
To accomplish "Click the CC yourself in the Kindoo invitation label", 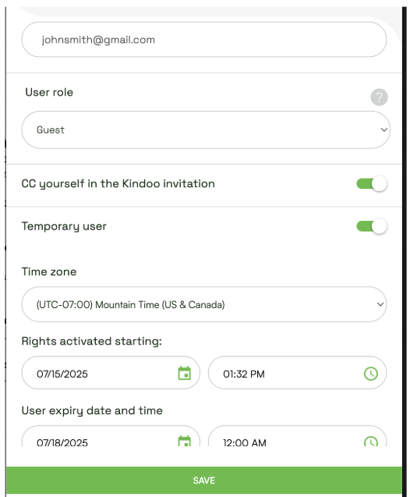I will tap(118, 184).
